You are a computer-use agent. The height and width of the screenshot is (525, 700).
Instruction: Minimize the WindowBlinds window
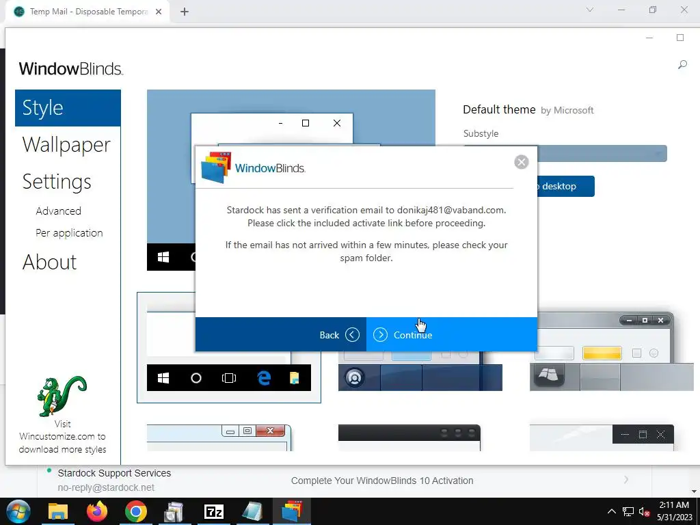[649, 38]
